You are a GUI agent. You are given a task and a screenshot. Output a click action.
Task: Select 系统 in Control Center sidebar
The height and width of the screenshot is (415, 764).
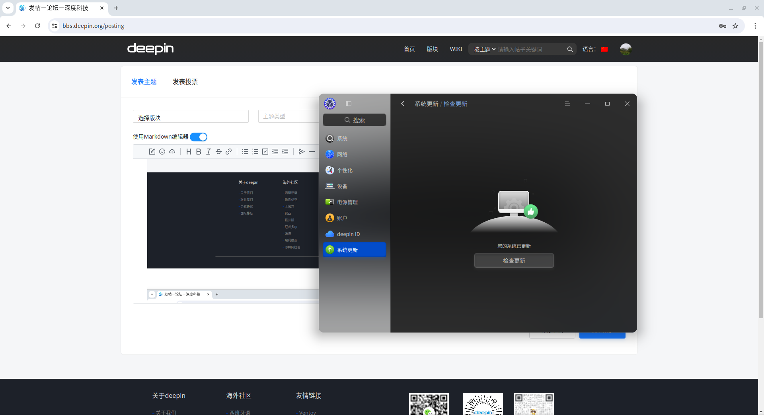click(x=355, y=139)
